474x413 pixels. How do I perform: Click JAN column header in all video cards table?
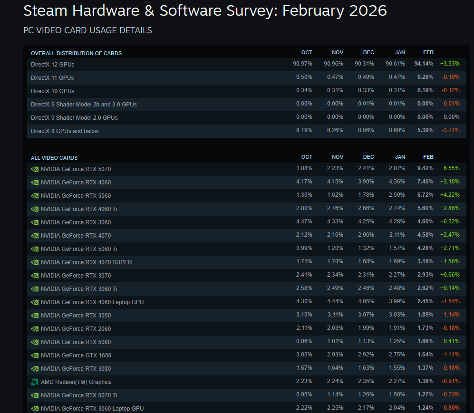click(400, 157)
